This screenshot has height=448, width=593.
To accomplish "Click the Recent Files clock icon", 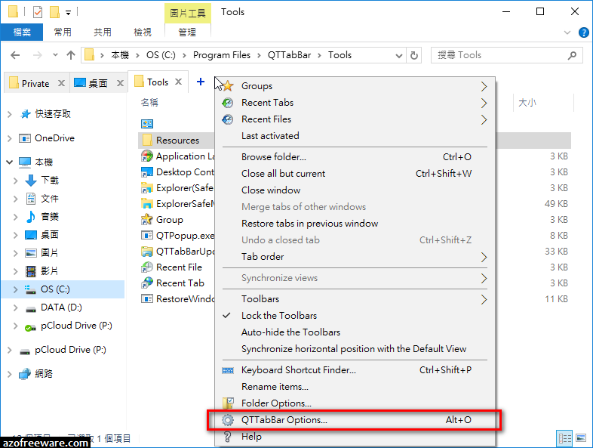I will click(228, 119).
